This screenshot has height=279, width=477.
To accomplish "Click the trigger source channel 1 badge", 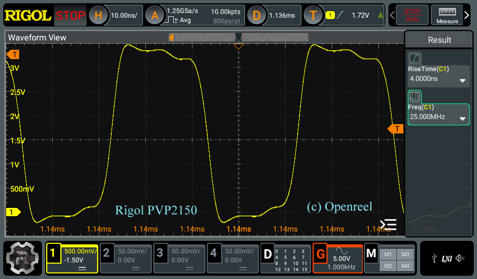I will point(330,15).
